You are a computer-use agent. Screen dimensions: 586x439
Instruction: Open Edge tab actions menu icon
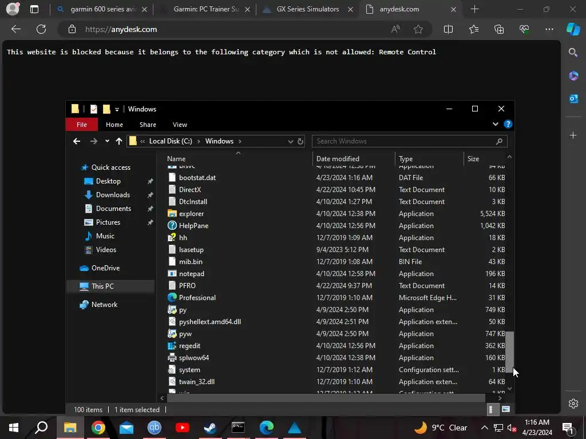[x=34, y=9]
